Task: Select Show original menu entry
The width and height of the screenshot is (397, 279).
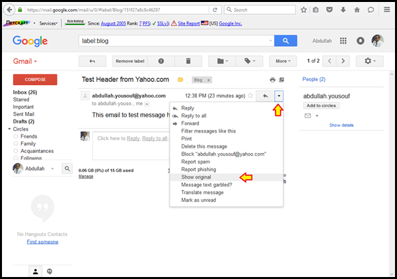Action: [x=227, y=177]
